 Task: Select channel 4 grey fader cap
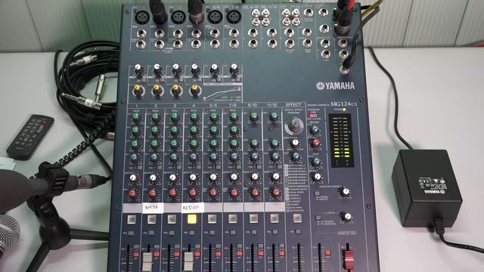coord(188,262)
